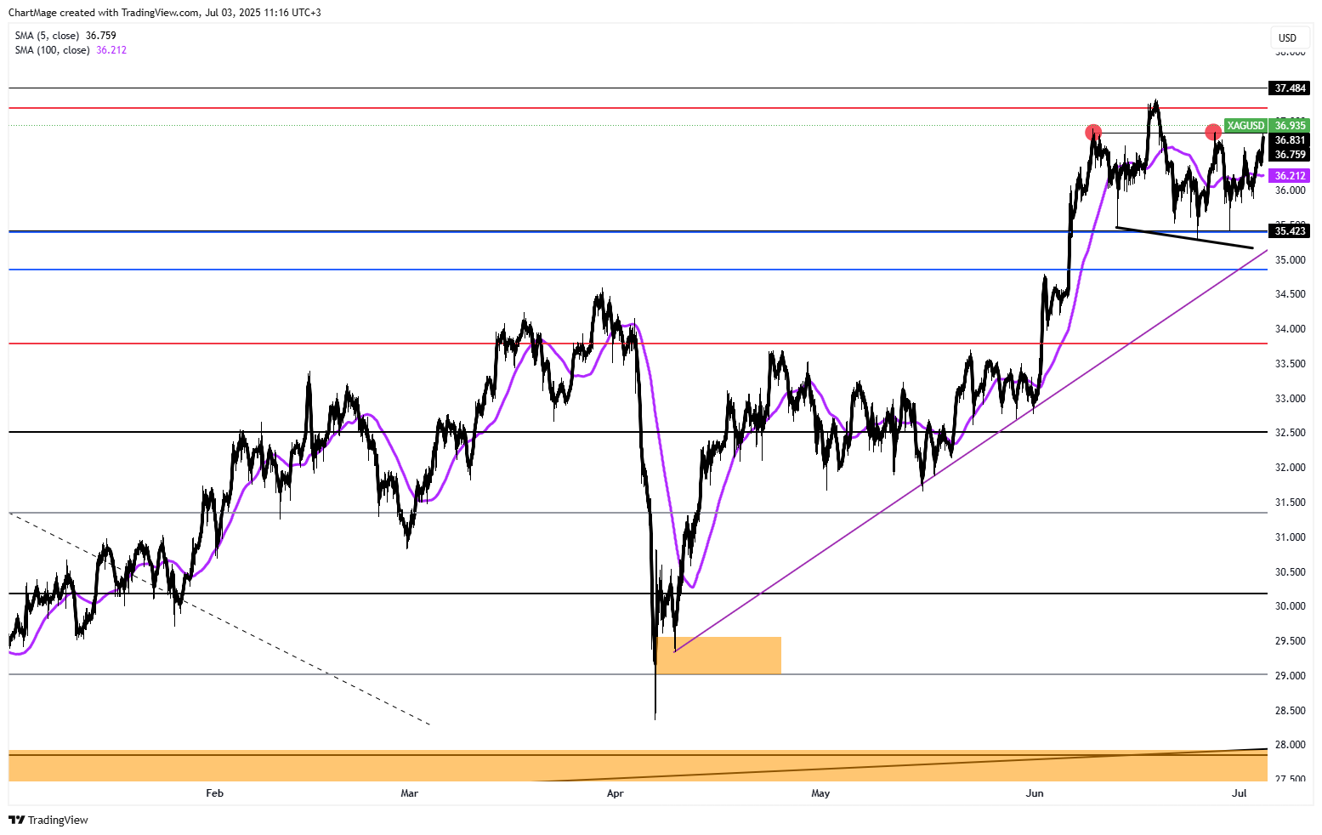The image size is (1322, 835).
Task: Click the 34.500 price scale tick
Action: pos(1290,294)
